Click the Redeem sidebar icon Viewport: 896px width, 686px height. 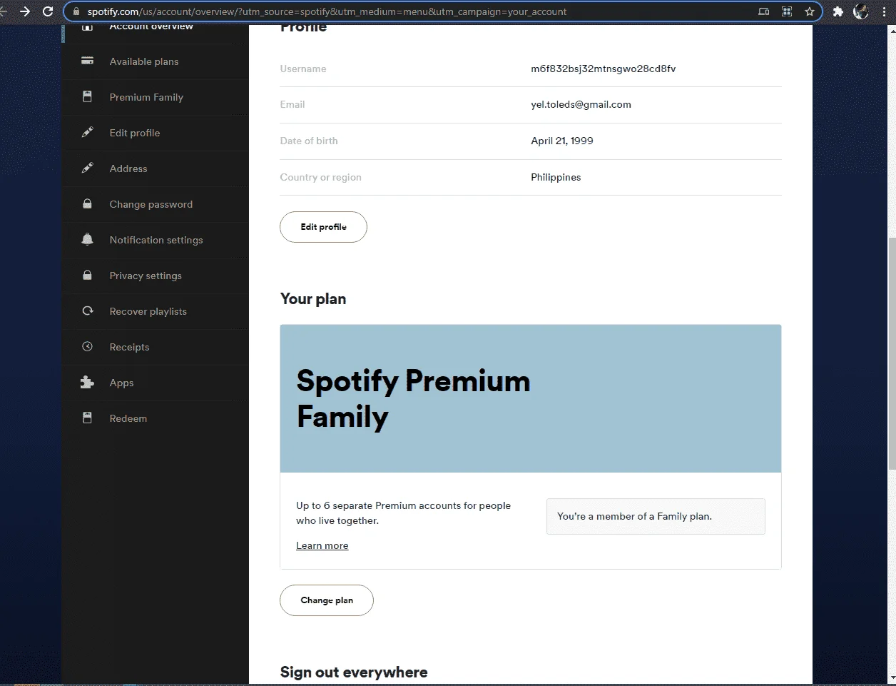tap(87, 418)
